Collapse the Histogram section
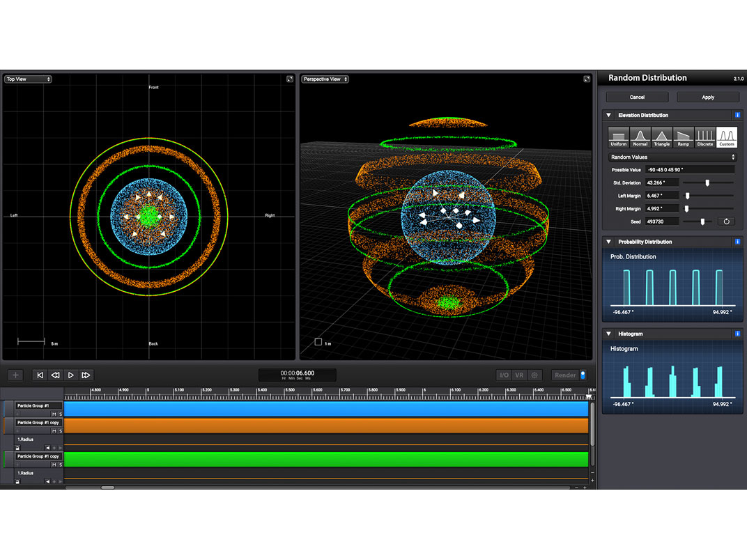The image size is (747, 560). point(609,334)
